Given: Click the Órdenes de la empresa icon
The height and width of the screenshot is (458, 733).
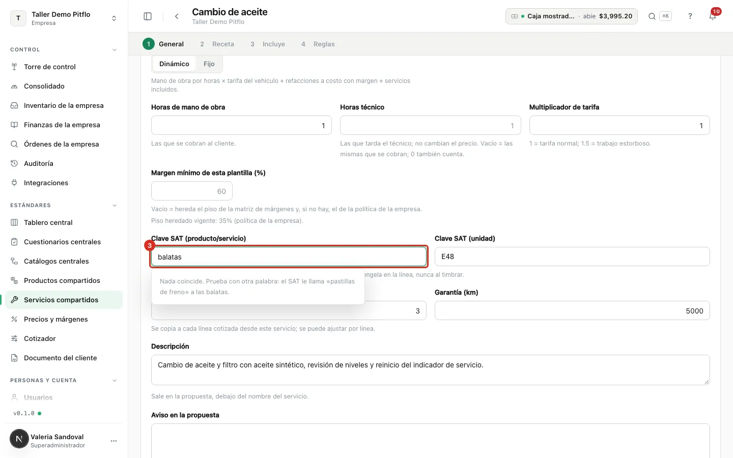Looking at the screenshot, I should 14,144.
